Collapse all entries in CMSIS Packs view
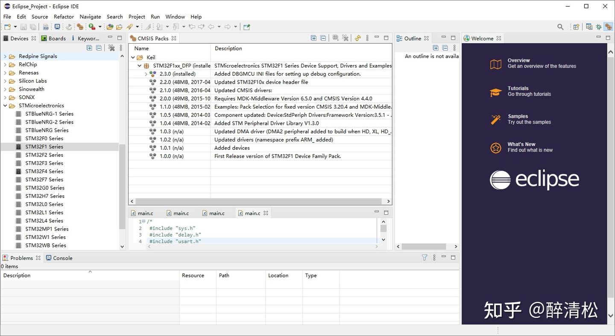The image size is (615, 336). [323, 38]
